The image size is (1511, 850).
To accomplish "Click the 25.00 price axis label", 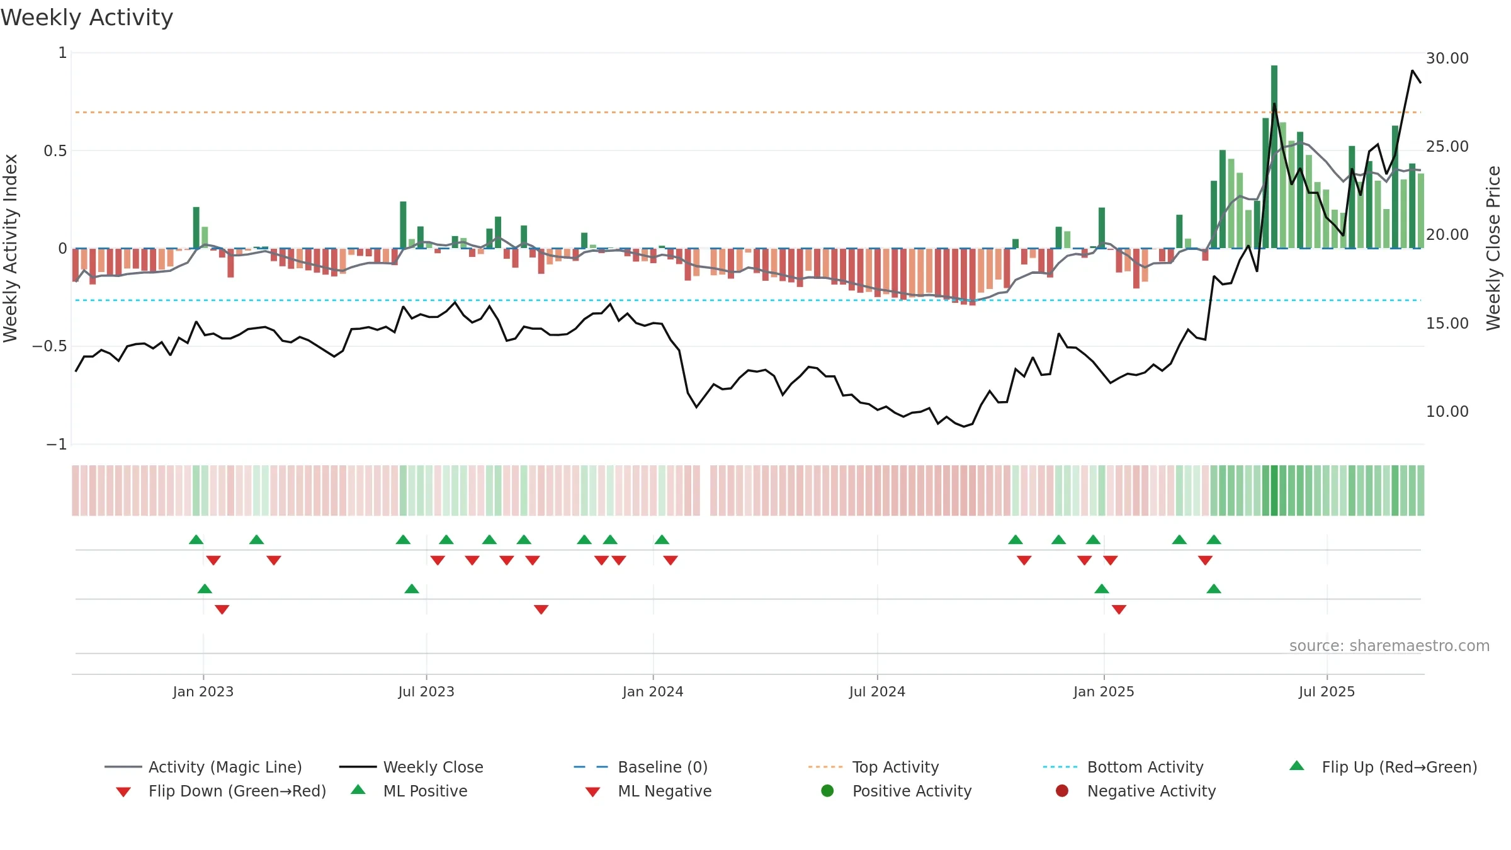I will pos(1447,146).
